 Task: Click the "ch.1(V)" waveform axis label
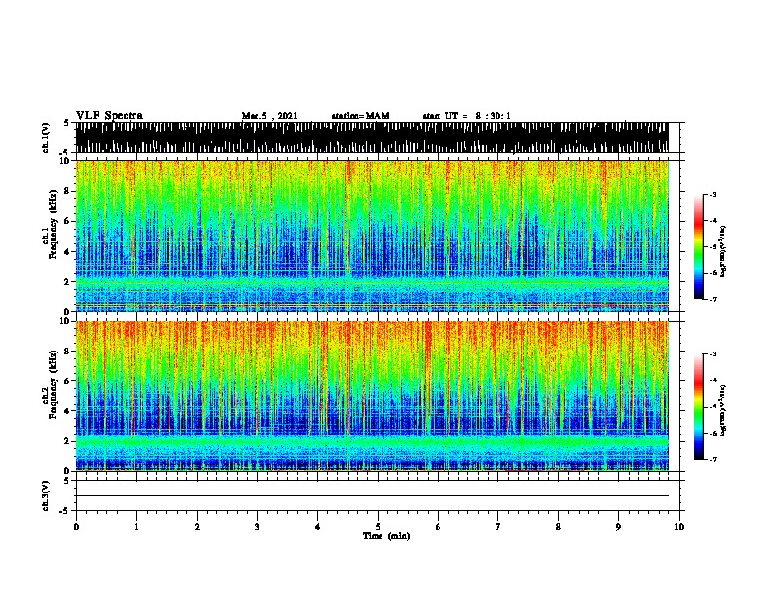[46, 137]
